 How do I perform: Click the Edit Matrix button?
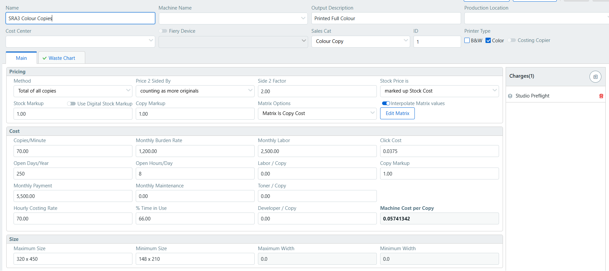click(397, 113)
